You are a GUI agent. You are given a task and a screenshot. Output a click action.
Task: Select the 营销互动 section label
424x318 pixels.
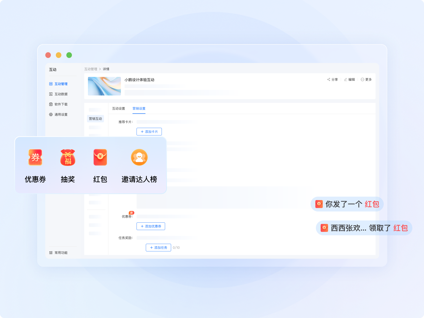coord(95,119)
